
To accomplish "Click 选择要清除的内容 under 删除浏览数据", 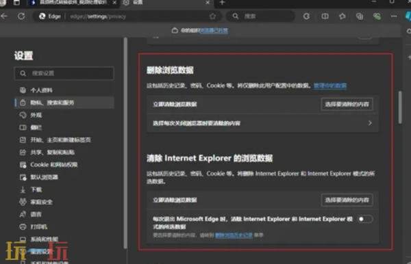I will tap(347, 105).
